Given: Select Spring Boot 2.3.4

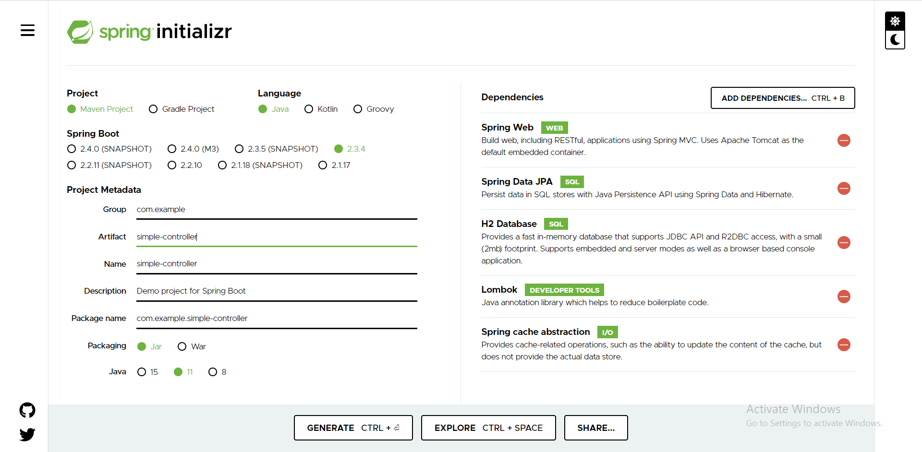Looking at the screenshot, I should [x=350, y=149].
